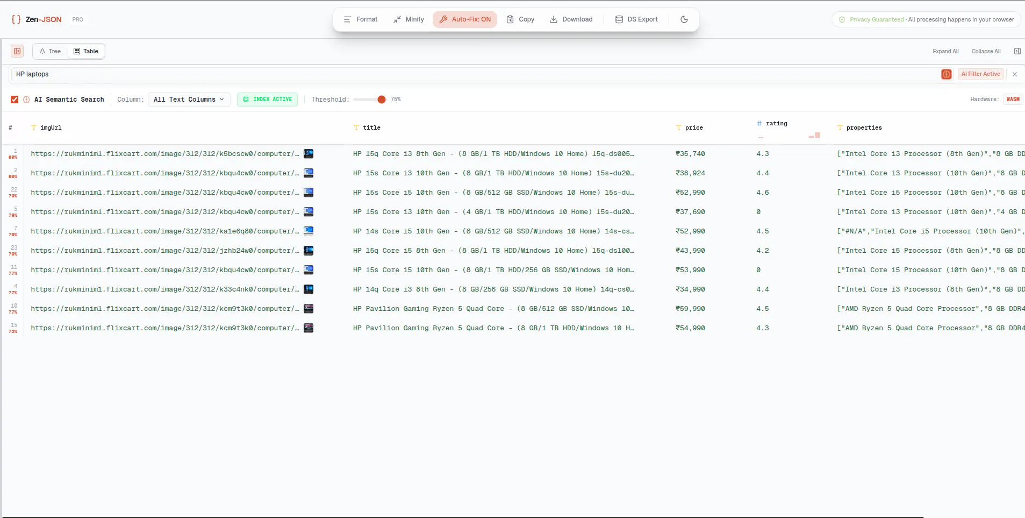Sort by rating column header
Screen dimensions: 1025x518
(776, 124)
